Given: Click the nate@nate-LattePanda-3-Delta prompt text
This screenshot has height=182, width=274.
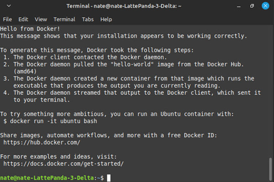Looking at the screenshot, I should [x=47, y=178].
